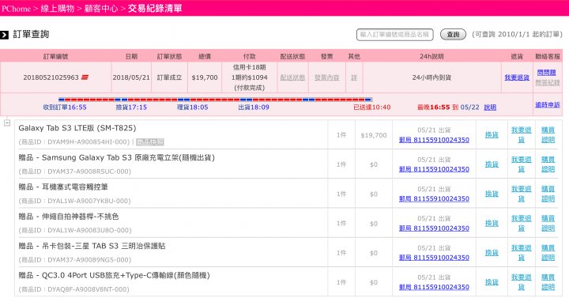Image resolution: width=569 pixels, height=298 pixels.
Task: Click 換貨 for 耳機塞式電容觸控筆
Action: coord(492,194)
